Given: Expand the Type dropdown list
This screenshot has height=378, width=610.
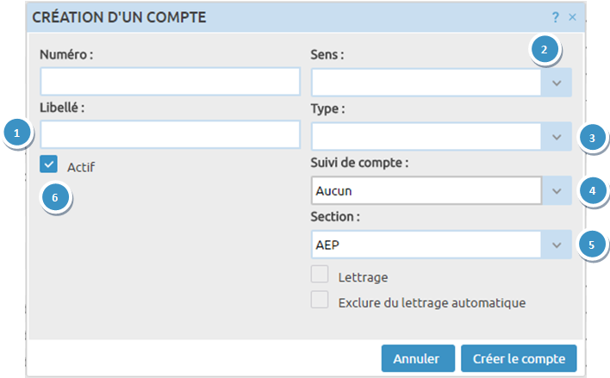Looking at the screenshot, I should click(x=557, y=137).
